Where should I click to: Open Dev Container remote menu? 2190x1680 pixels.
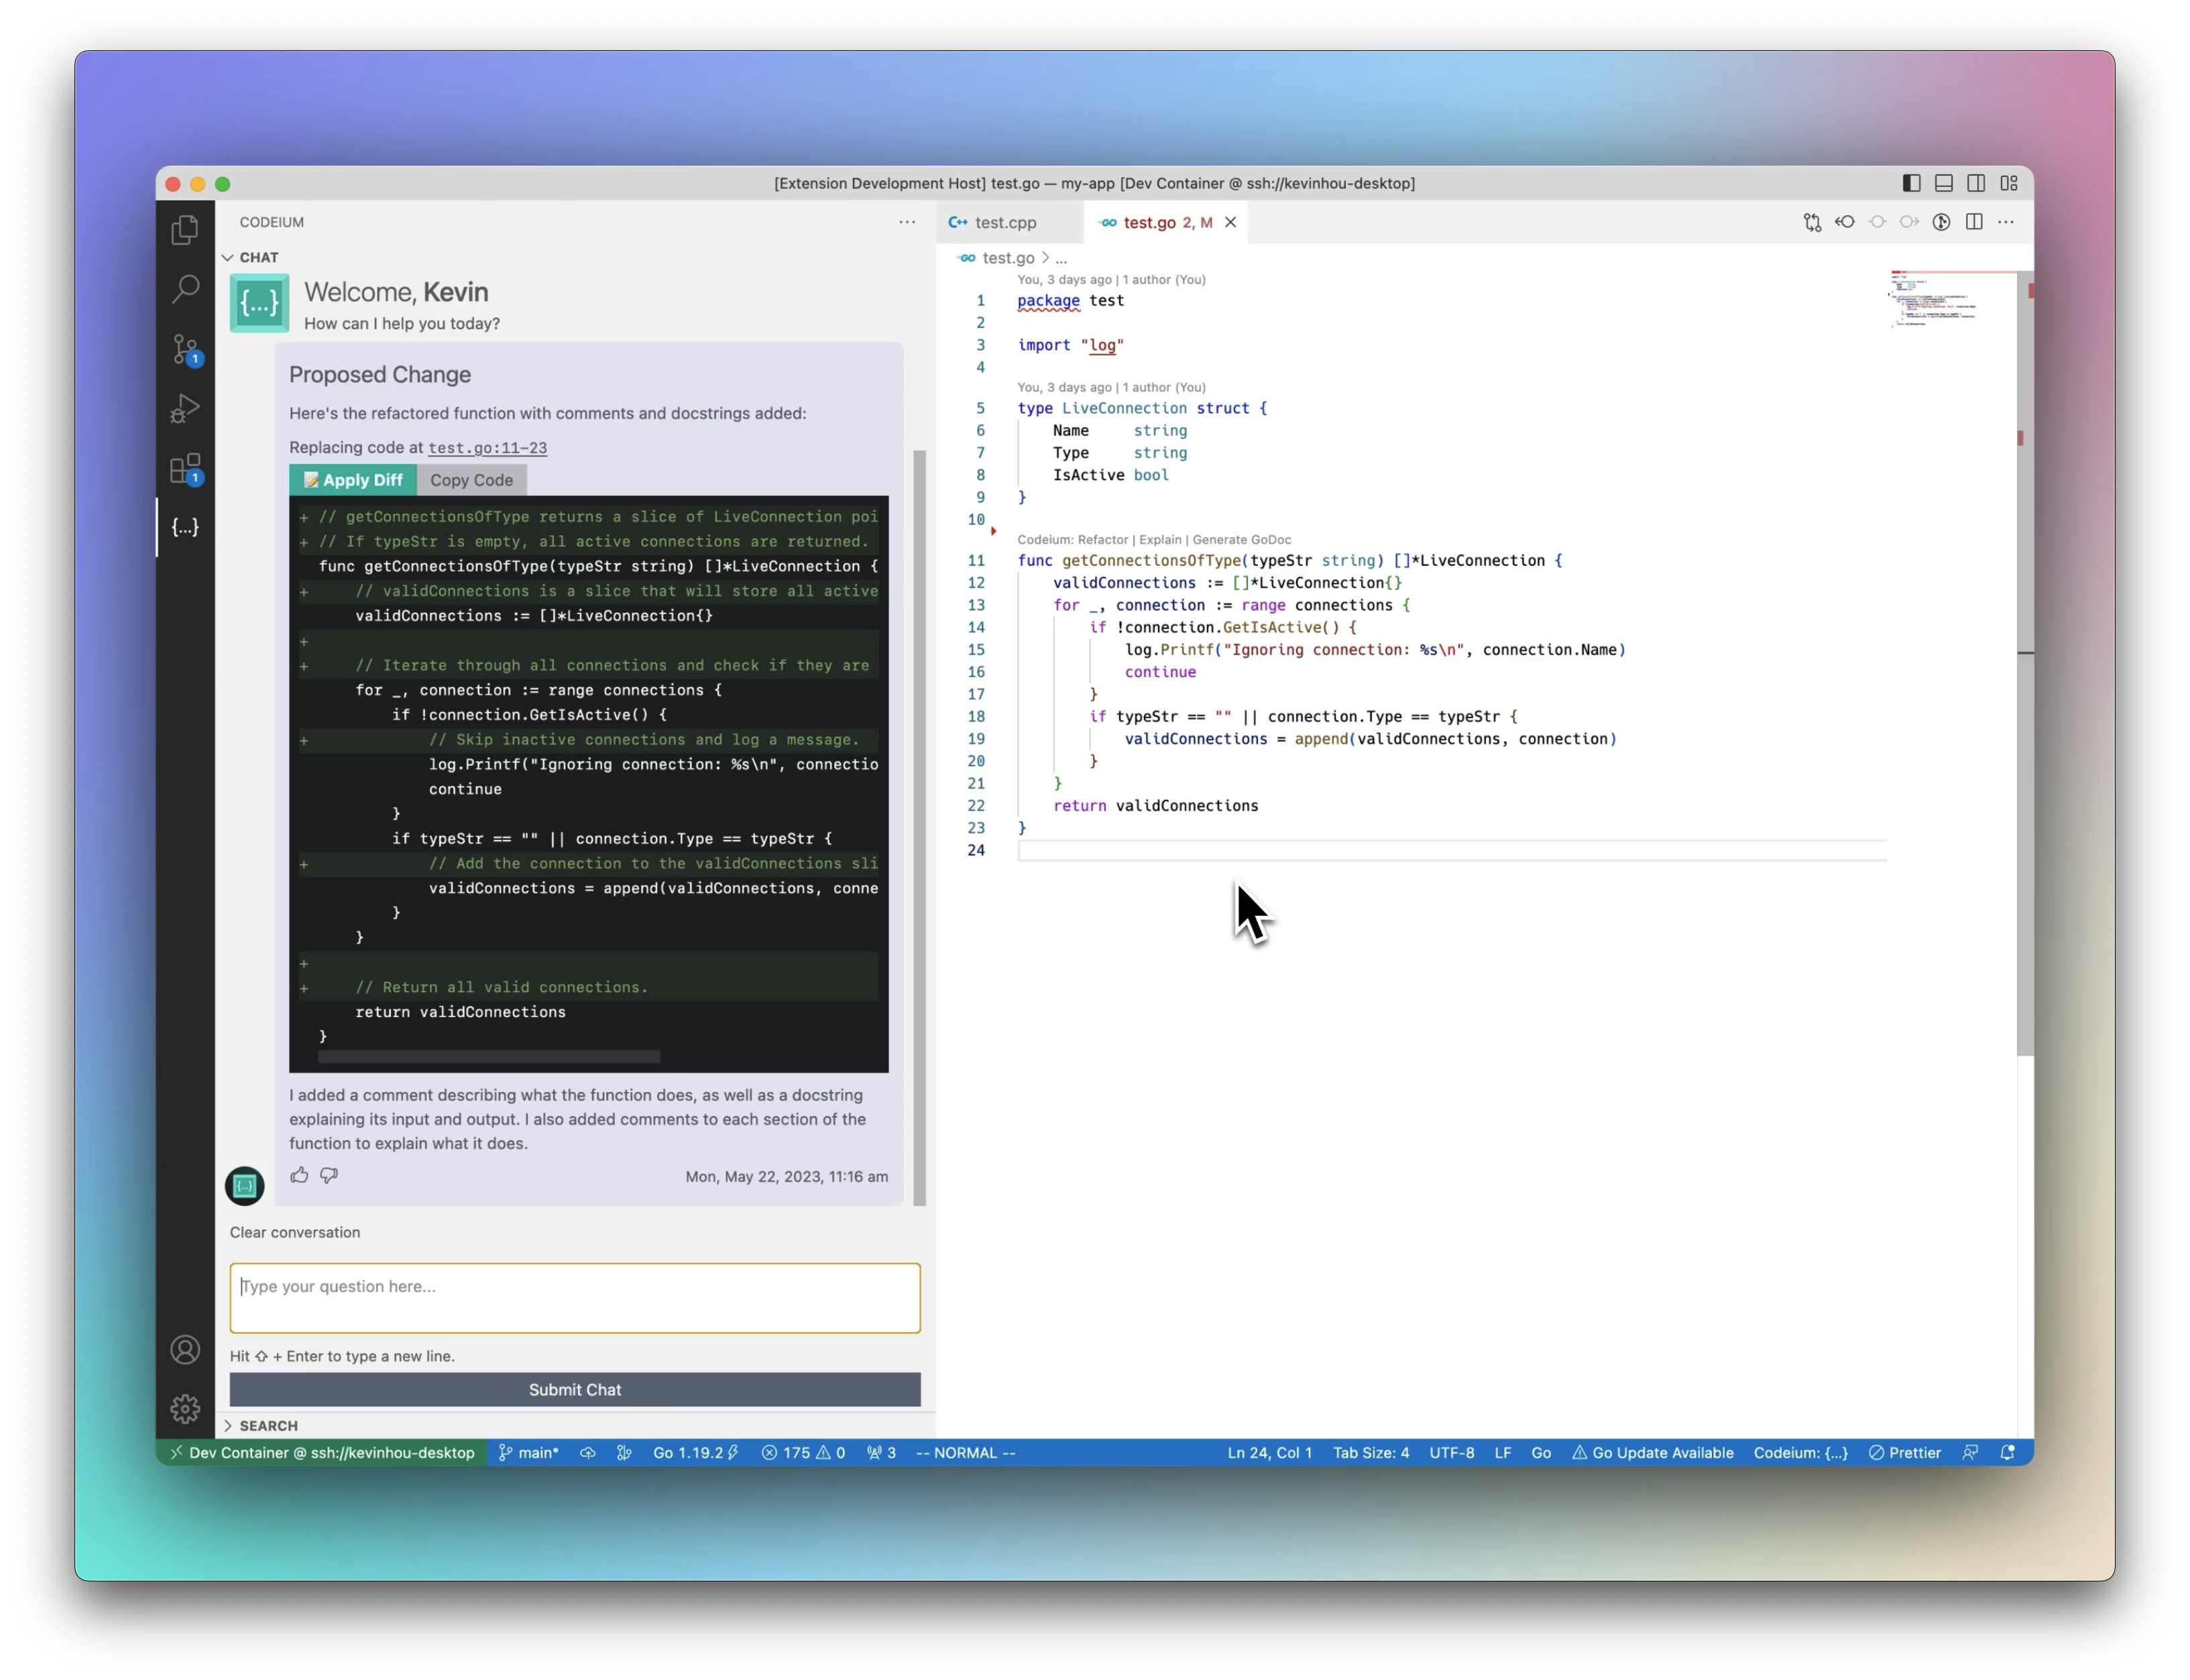tap(321, 1453)
